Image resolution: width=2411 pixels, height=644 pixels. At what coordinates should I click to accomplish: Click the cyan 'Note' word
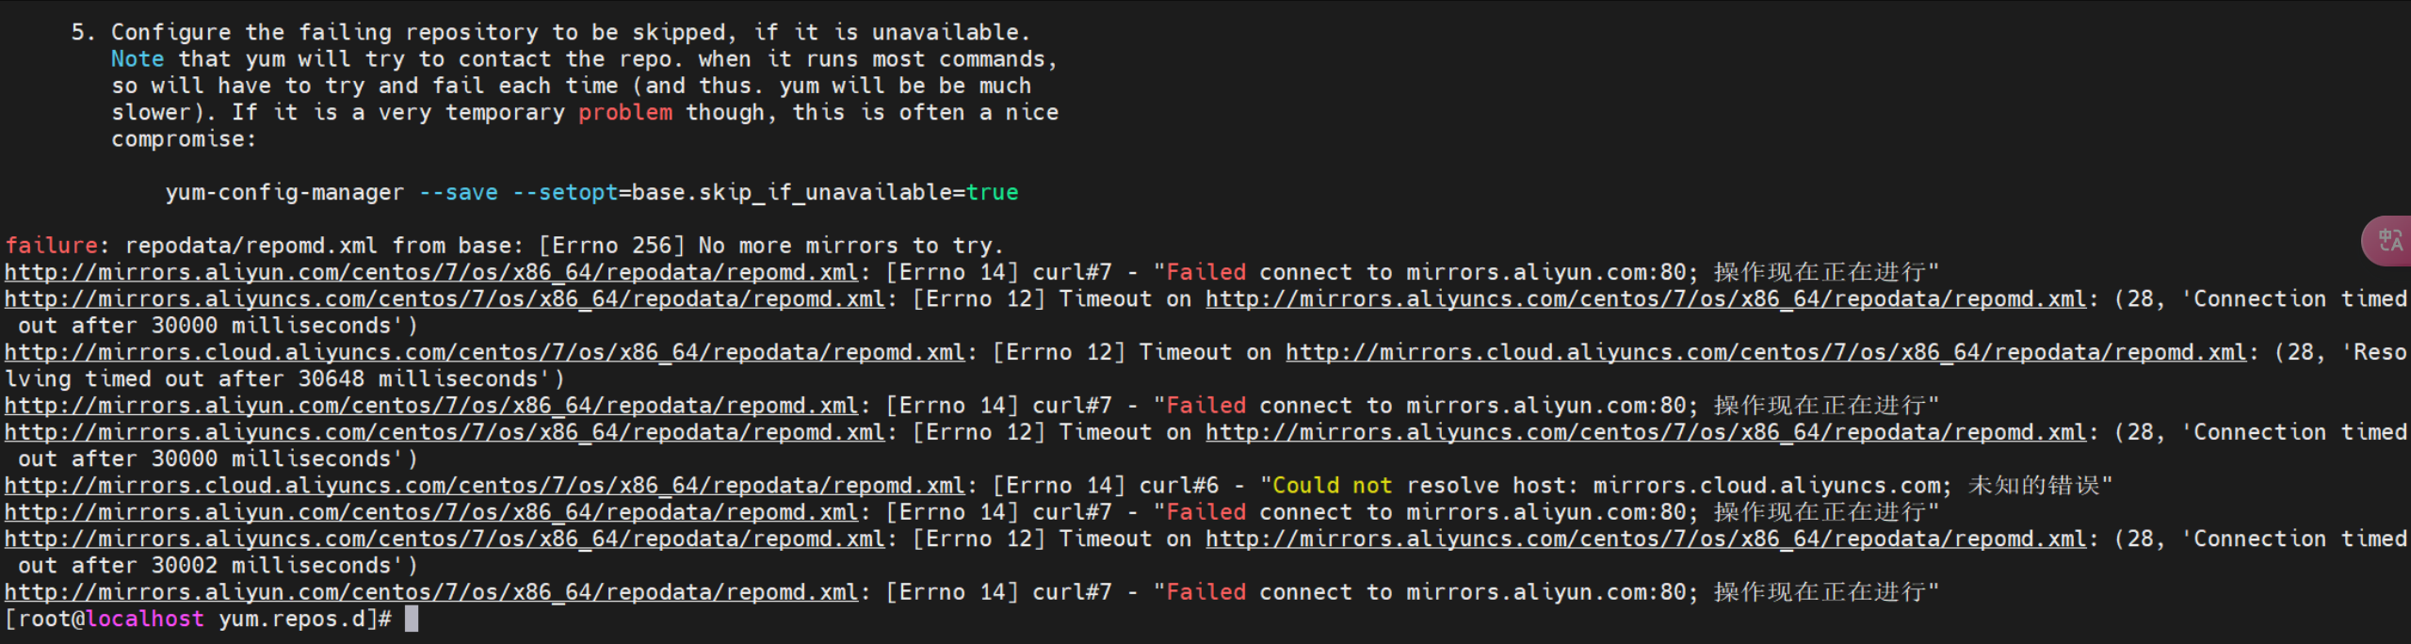click(138, 59)
